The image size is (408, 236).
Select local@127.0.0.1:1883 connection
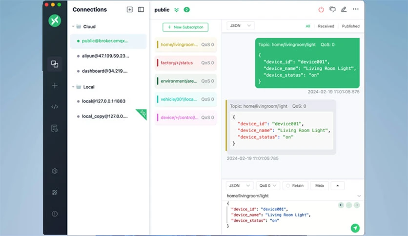(108, 101)
